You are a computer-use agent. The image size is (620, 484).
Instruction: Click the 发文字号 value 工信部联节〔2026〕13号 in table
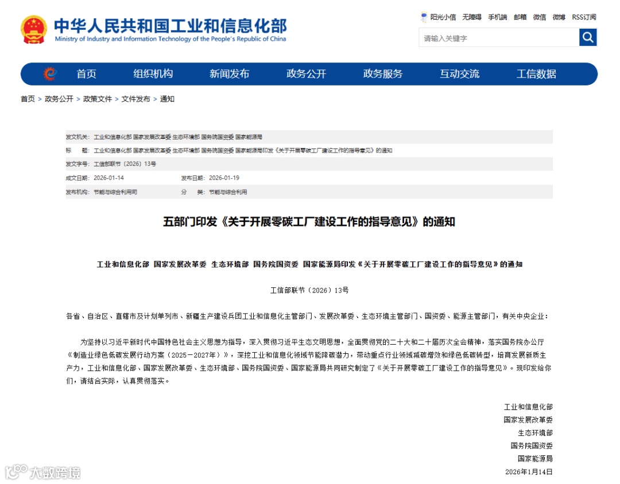(125, 164)
